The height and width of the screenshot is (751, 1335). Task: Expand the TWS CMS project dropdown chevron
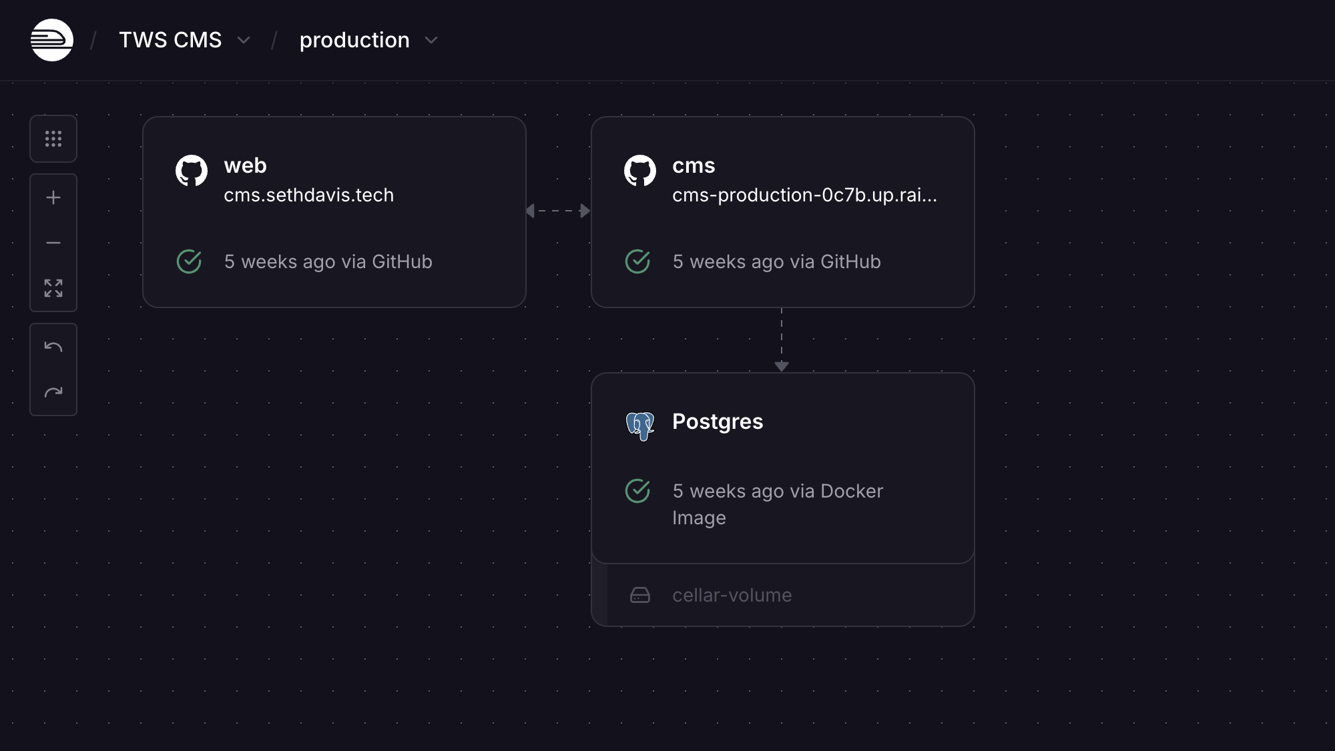coord(244,41)
